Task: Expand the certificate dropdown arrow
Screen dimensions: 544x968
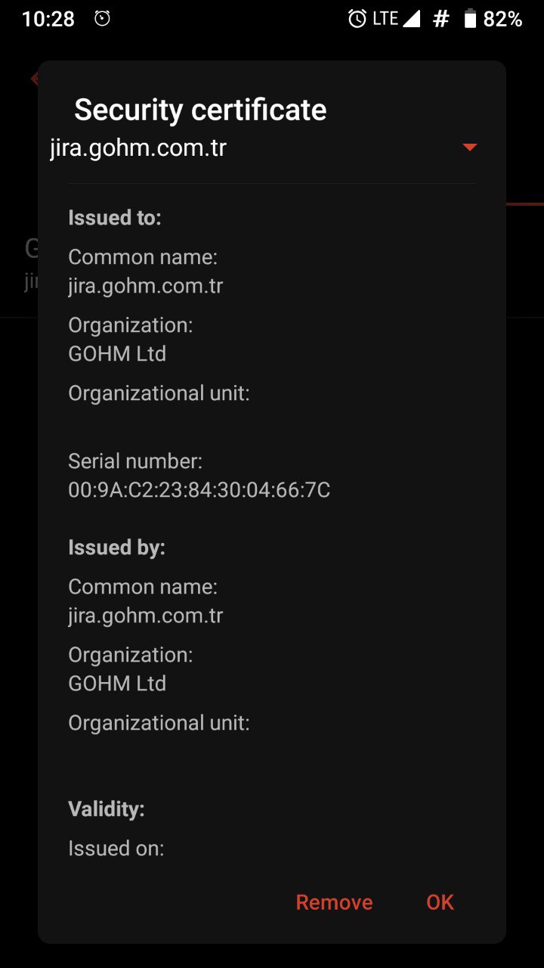Action: coord(470,147)
